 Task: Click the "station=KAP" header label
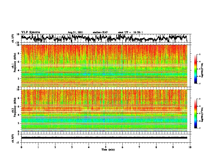click(x=100, y=32)
